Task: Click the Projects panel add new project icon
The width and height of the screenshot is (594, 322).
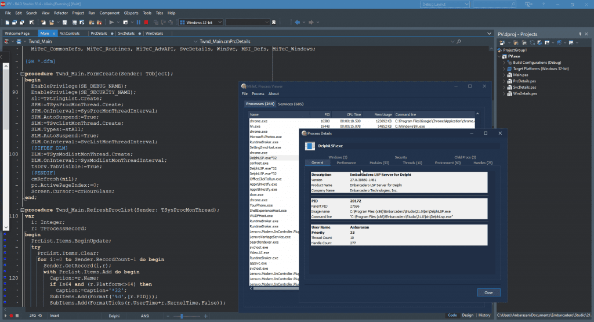Action: click(502, 42)
